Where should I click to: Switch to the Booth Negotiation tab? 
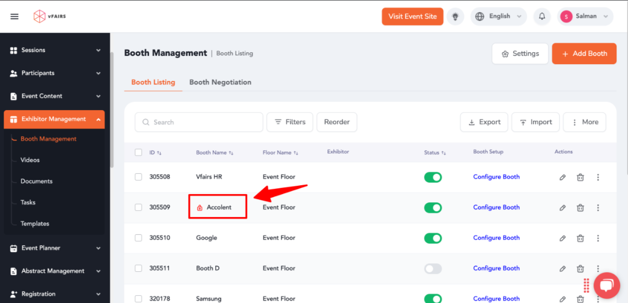220,82
